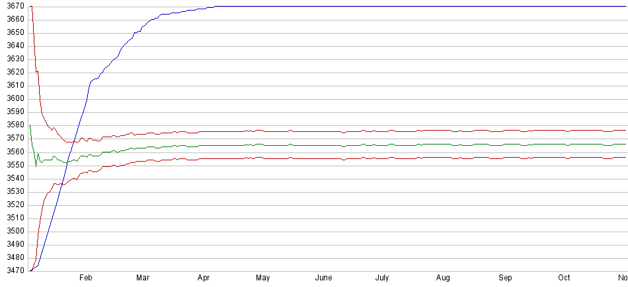Click the Apr label on the x-axis
The width and height of the screenshot is (628, 287).
coord(204,278)
